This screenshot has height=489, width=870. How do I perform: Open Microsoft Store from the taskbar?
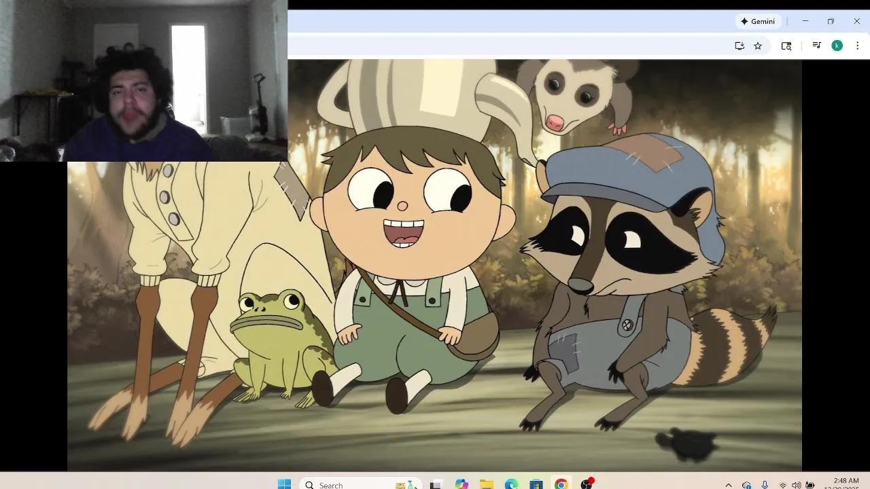point(536,484)
